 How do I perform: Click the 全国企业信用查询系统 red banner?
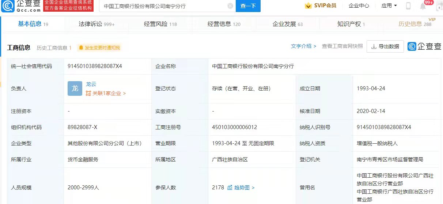point(68,6)
